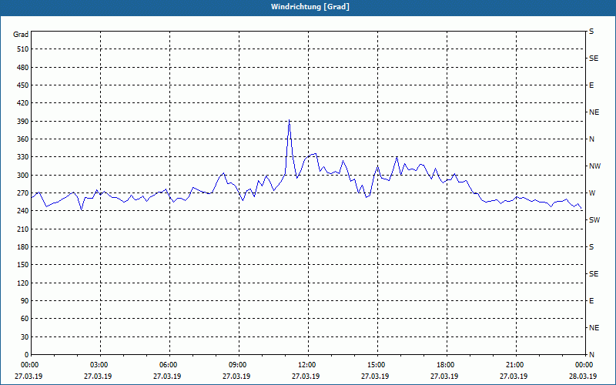
Task: Select the NW compass label
Action: click(594, 166)
